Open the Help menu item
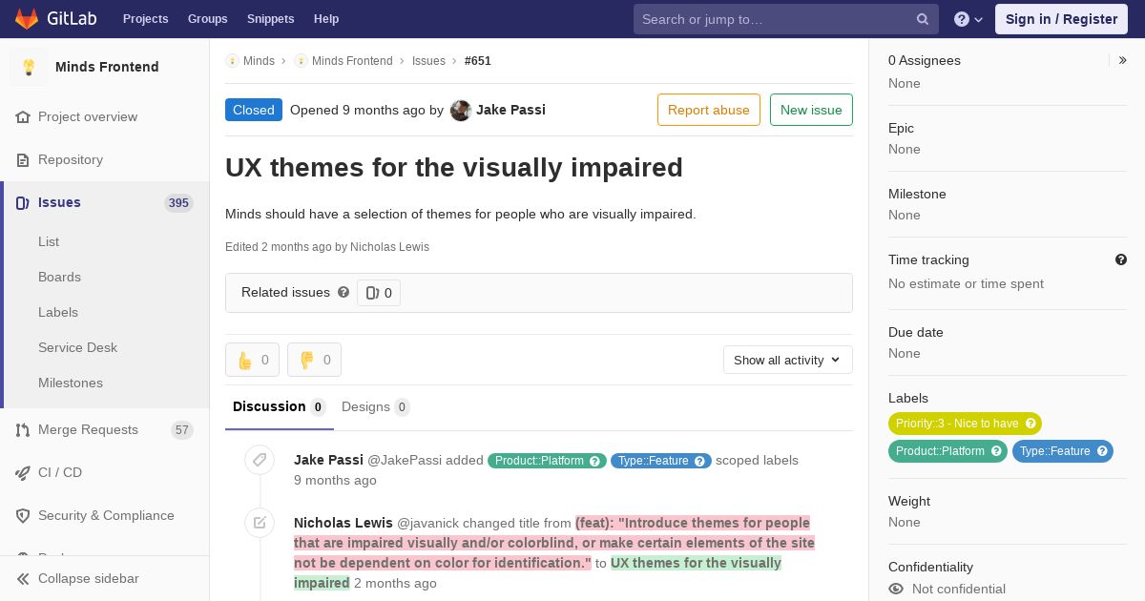This screenshot has width=1145, height=601. (x=326, y=19)
